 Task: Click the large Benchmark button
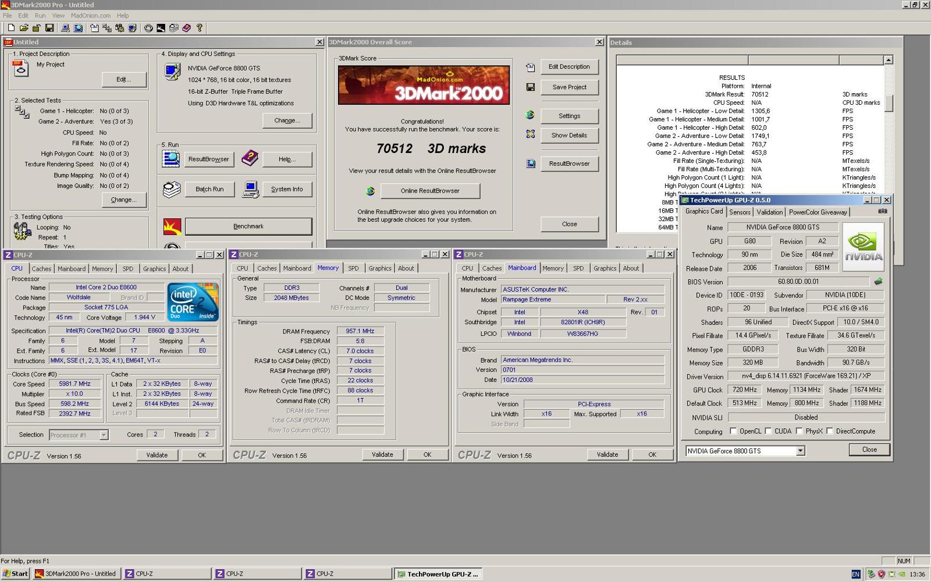point(248,226)
